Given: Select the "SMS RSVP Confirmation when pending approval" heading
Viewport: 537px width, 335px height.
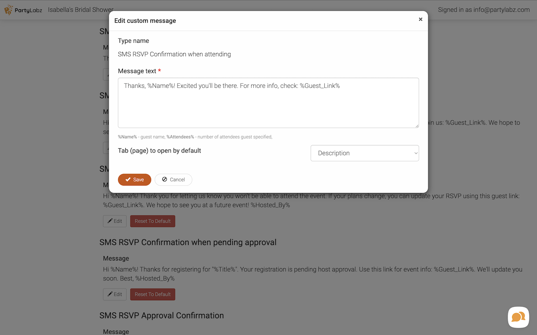Looking at the screenshot, I should click(188, 242).
